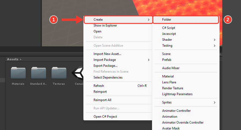Select the Cena1 Unity scene asset
Screen dimensions: 241x130
coord(78,73)
